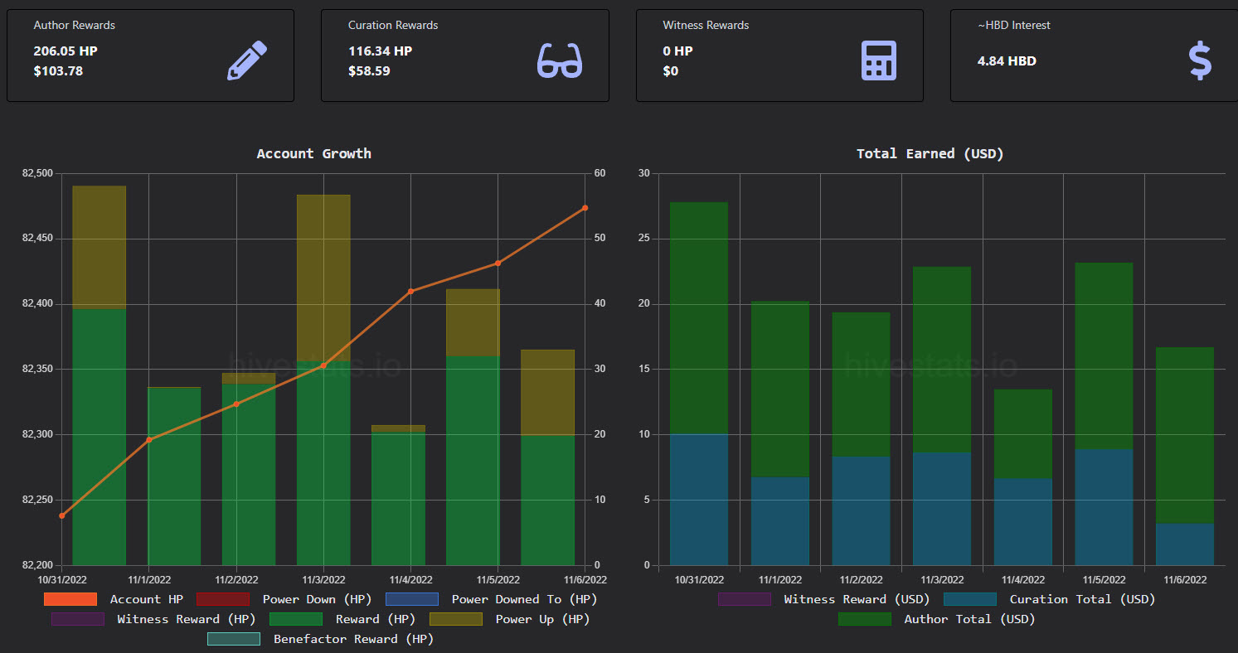Toggle the Power Down (HP) legend swatch

coord(222,599)
